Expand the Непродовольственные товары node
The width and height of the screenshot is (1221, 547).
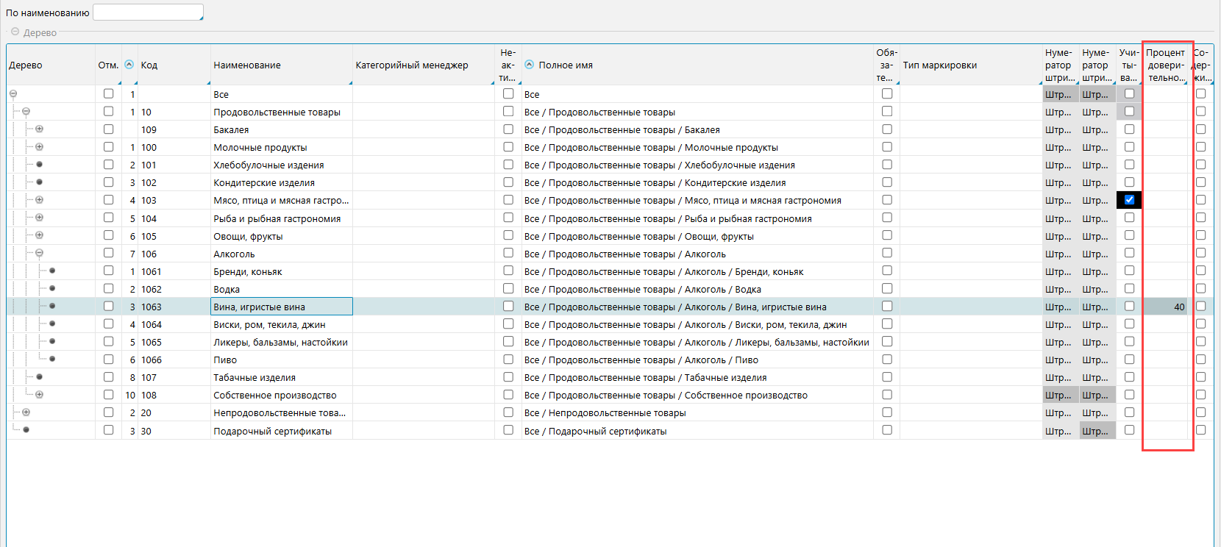tap(26, 412)
